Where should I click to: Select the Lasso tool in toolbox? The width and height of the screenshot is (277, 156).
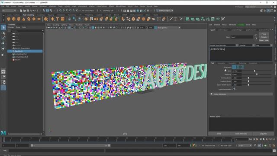coord(3,33)
